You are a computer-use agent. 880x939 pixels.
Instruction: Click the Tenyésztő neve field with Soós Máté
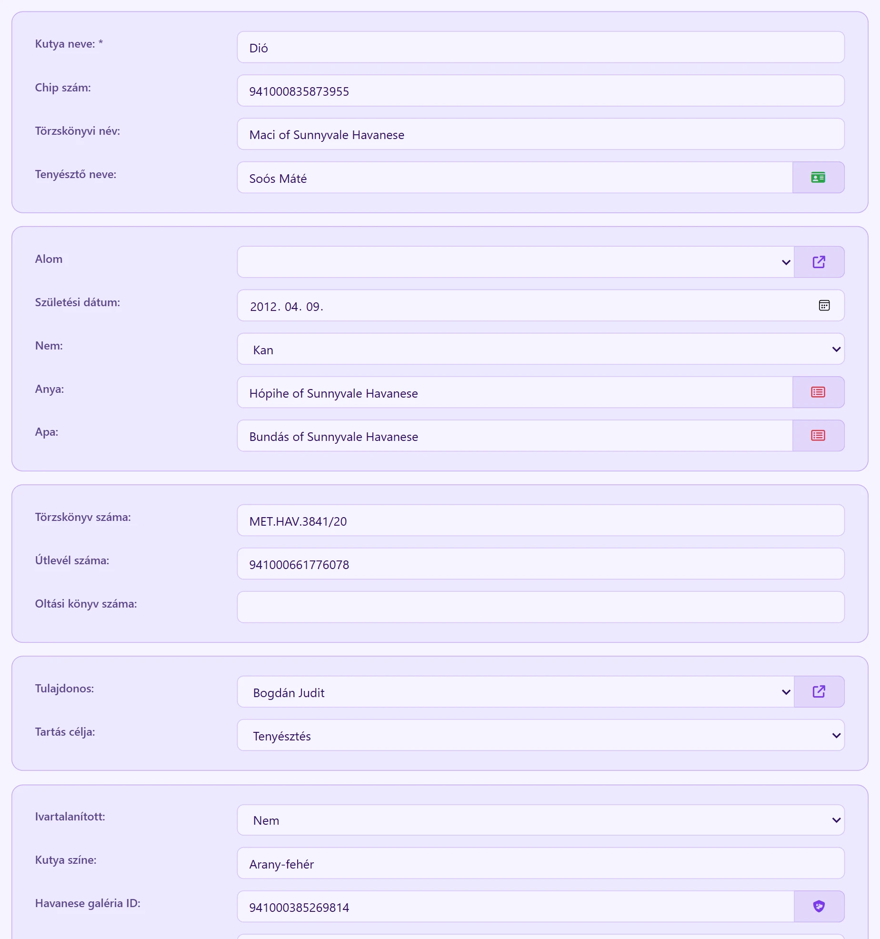(515, 178)
